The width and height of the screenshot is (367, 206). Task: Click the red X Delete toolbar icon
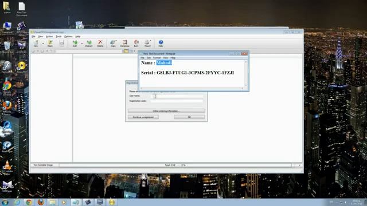click(x=100, y=43)
